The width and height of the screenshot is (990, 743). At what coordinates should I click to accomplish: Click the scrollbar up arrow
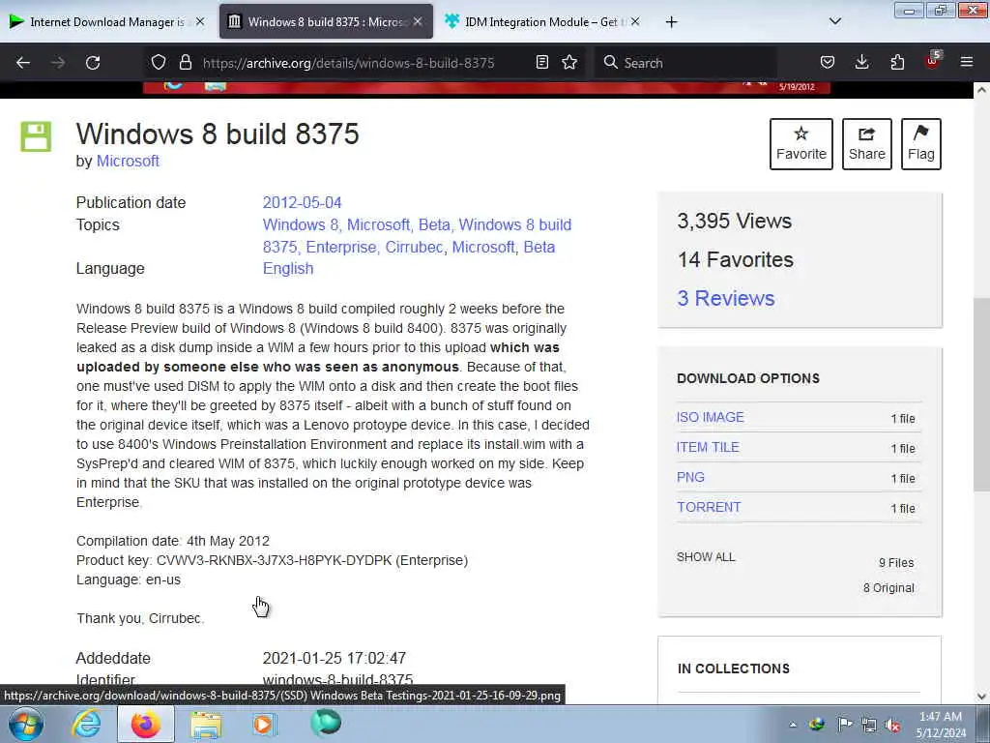(981, 90)
